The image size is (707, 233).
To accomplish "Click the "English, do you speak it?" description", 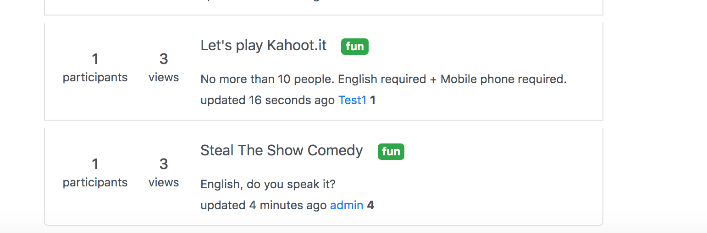I will click(x=268, y=185).
